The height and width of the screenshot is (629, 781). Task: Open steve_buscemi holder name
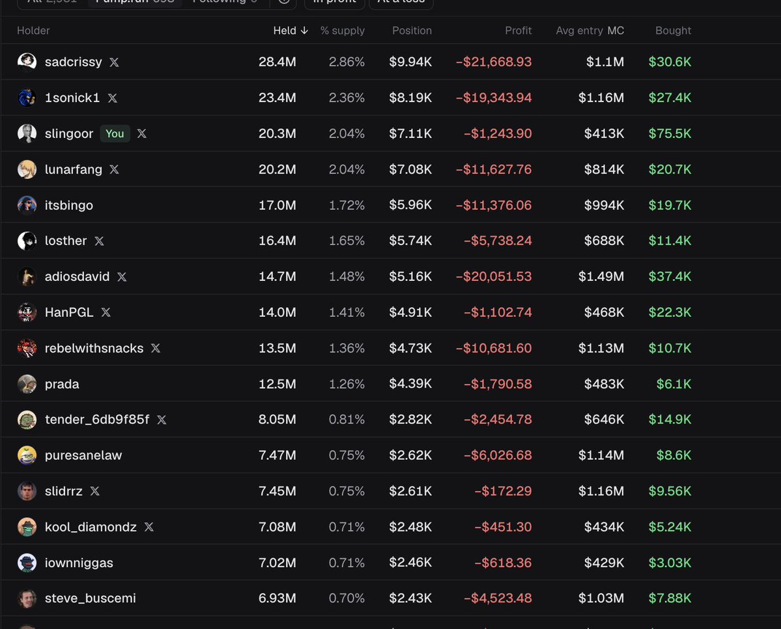tap(90, 598)
